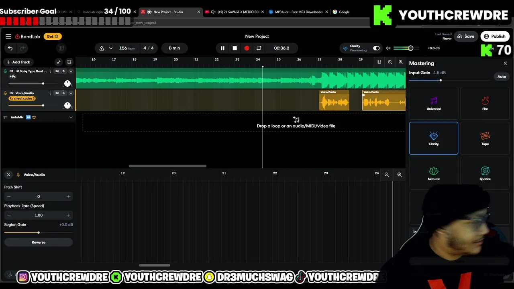Switch to the Google browser tab

[344, 12]
